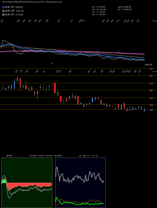
Task: Click the 166 price axis label
Action: [151, 90]
